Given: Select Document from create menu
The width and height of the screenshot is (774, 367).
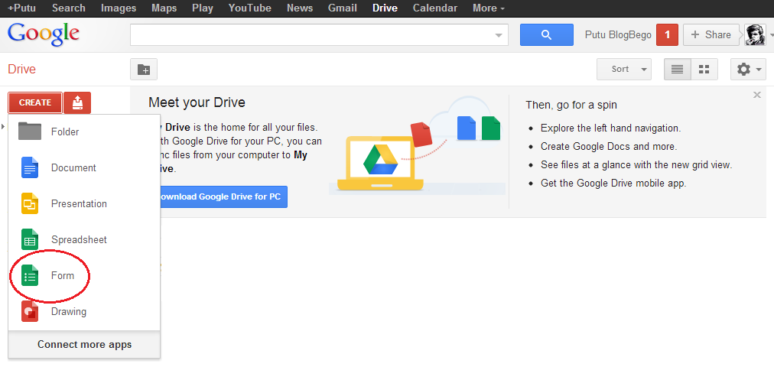Looking at the screenshot, I should (84, 167).
